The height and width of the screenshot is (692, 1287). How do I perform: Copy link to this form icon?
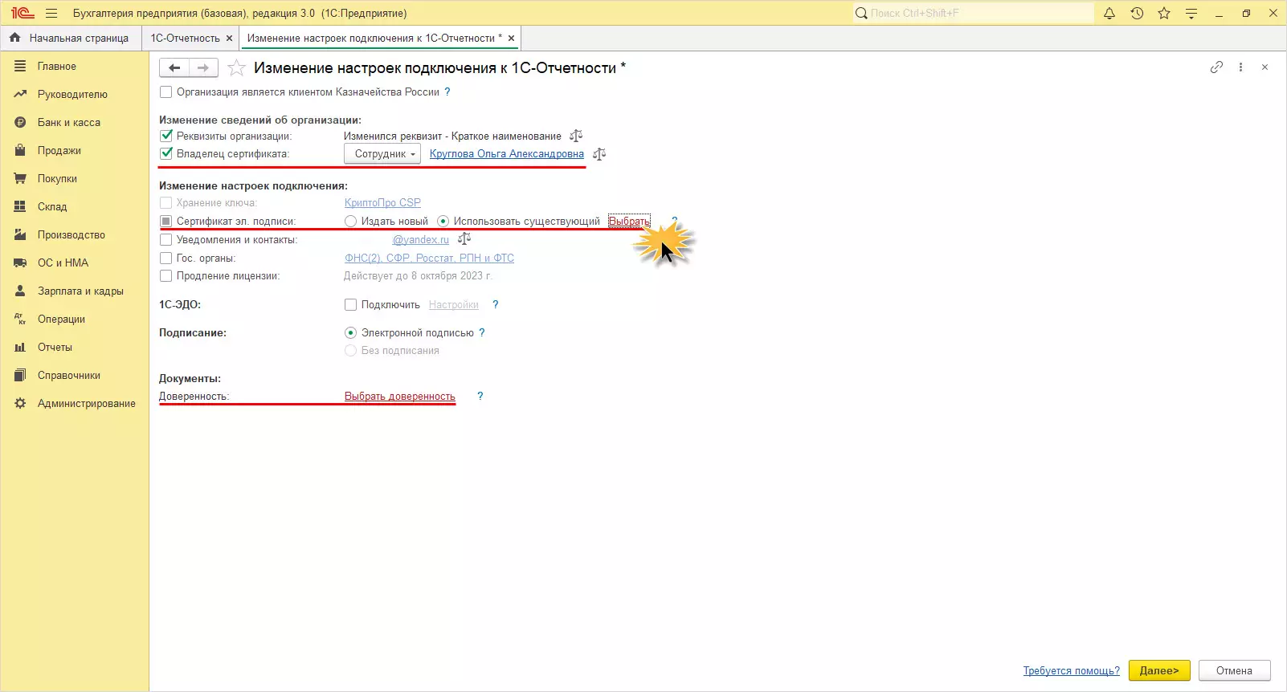1216,67
